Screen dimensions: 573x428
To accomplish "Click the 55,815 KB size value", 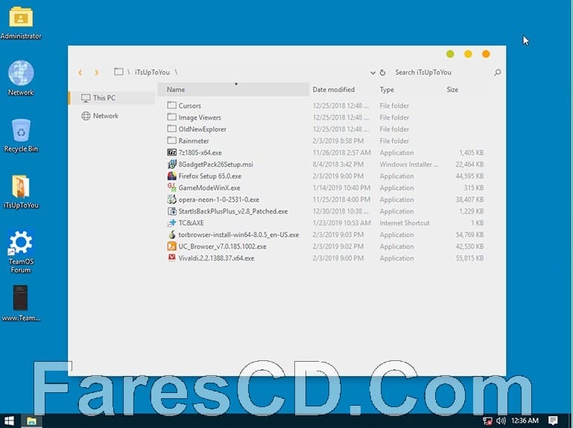I will coord(469,258).
